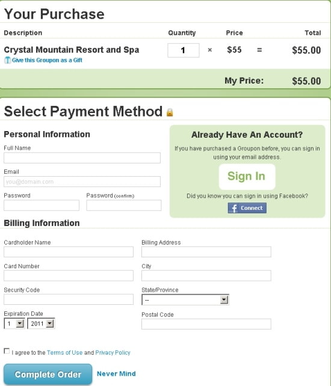Check the Terms of Use agreement box
Image resolution: width=331 pixels, height=386 pixels.
tap(7, 351)
